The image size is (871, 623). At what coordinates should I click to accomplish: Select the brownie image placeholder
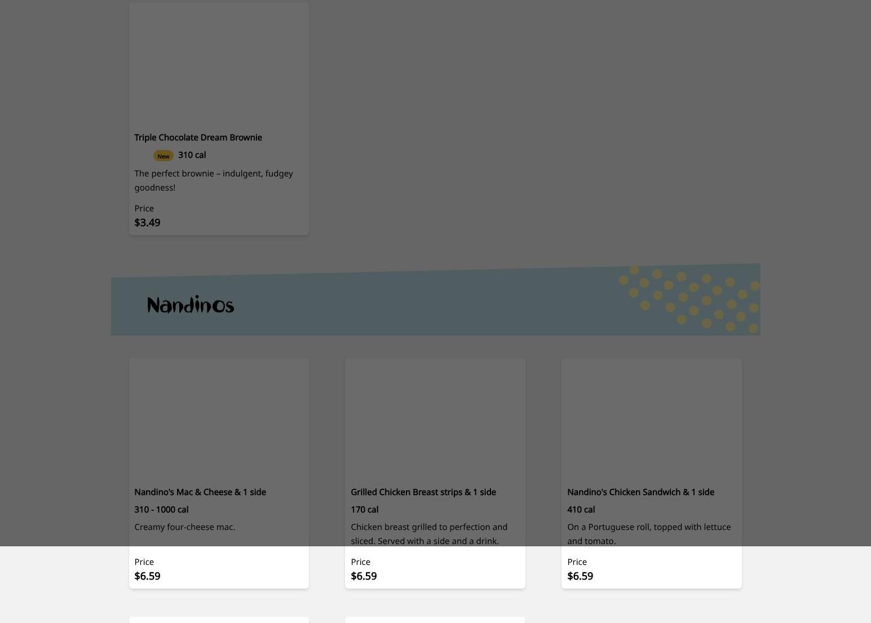point(219,65)
